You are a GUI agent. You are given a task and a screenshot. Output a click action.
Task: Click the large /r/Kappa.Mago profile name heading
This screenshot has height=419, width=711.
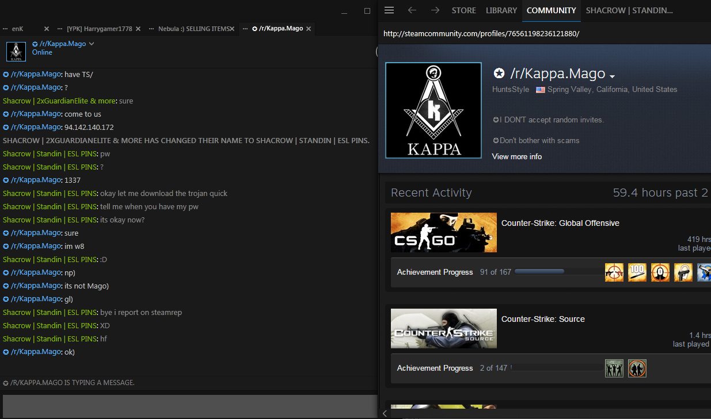pyautogui.click(x=558, y=74)
